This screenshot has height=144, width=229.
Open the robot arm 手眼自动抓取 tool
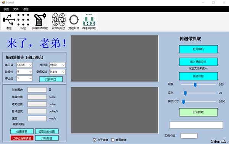[40, 22]
